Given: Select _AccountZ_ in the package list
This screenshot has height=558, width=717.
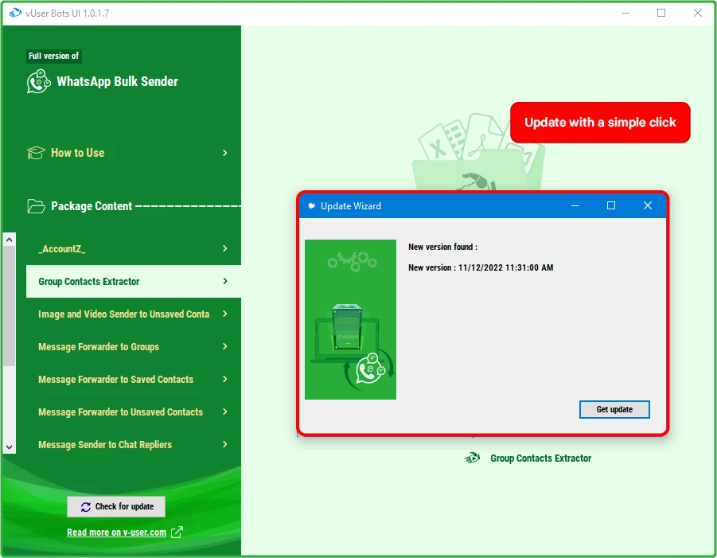Looking at the screenshot, I should click(134, 248).
